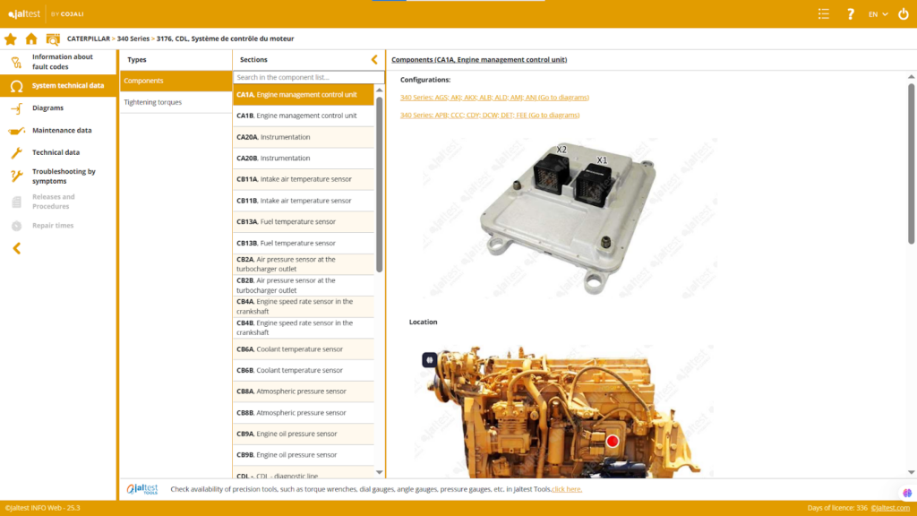917x516 pixels.
Task: Go to the home icon
Action: [x=31, y=39]
